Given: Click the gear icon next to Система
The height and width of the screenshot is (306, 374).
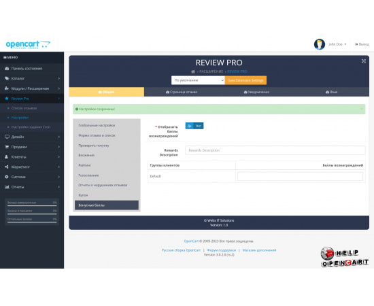Looking at the screenshot, I should click(7, 177).
